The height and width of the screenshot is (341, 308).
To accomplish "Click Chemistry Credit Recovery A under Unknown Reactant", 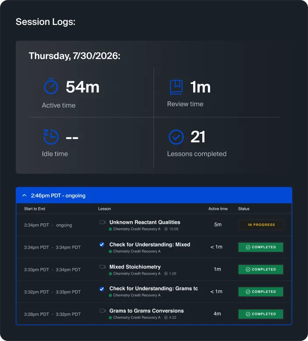I will [x=137, y=229].
